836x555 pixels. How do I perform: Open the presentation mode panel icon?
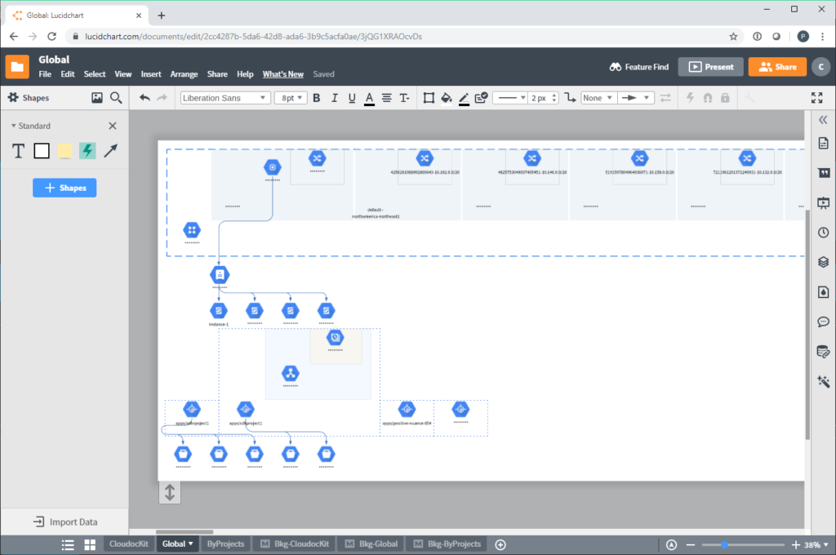[823, 202]
